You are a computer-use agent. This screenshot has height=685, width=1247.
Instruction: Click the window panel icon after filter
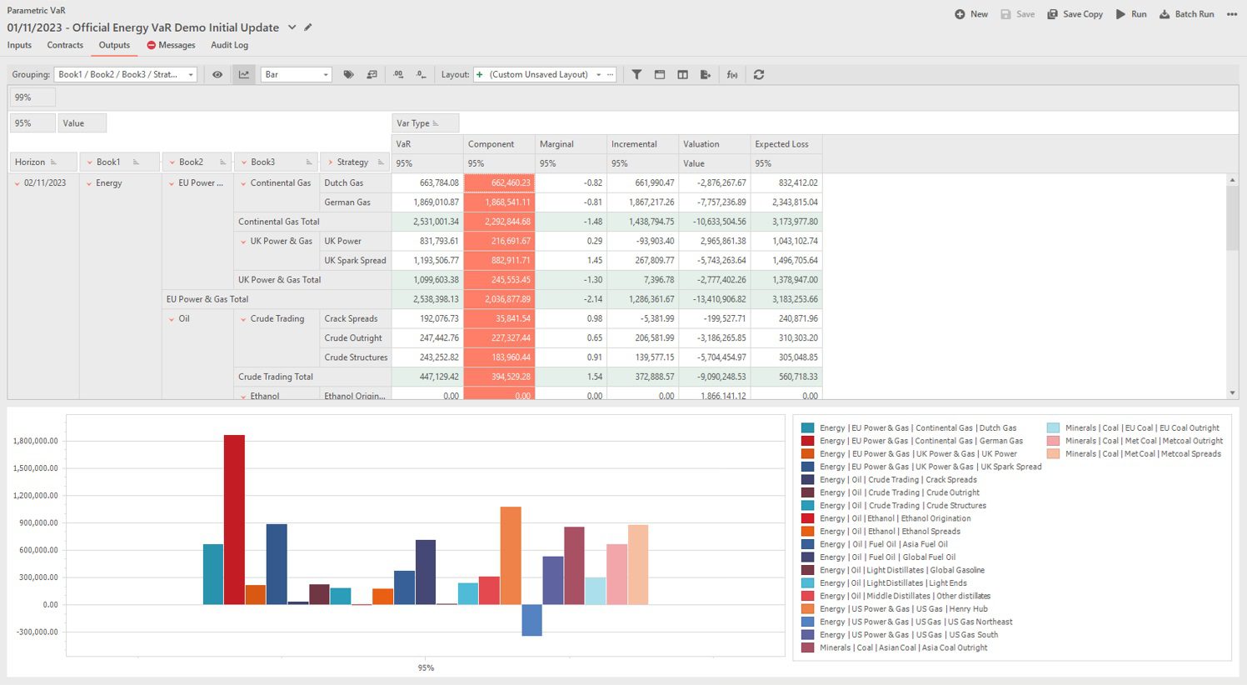(660, 74)
